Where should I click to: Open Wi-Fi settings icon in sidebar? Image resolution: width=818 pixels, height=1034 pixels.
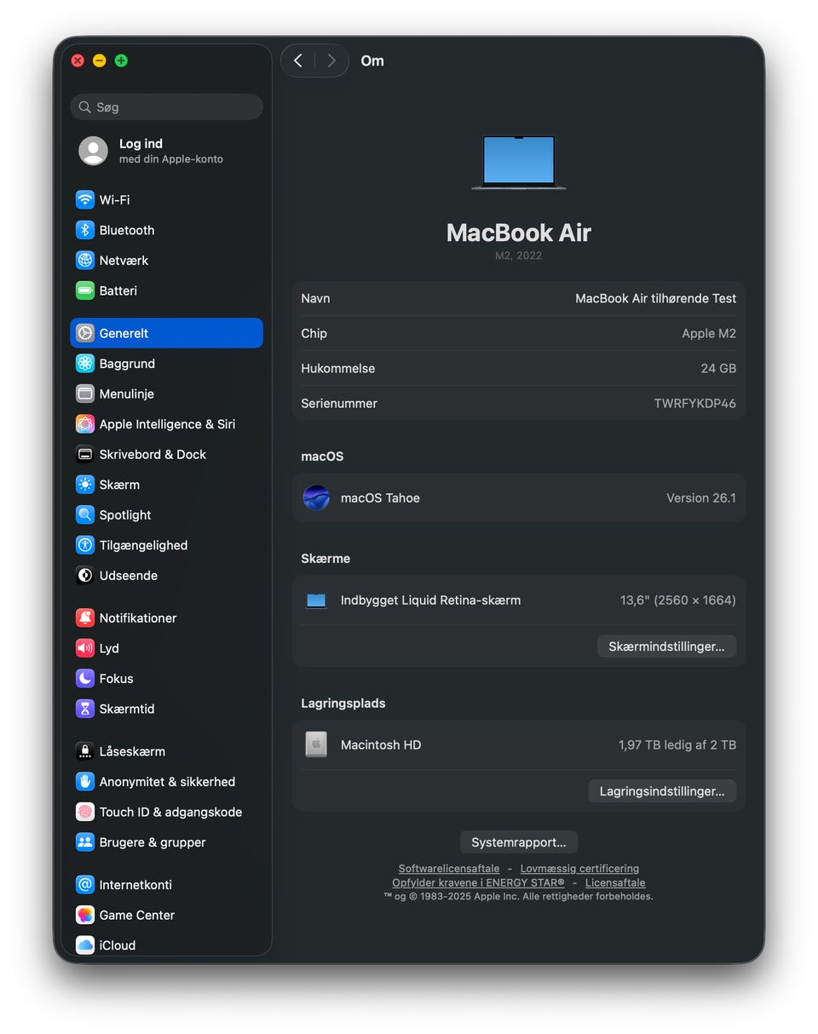84,200
